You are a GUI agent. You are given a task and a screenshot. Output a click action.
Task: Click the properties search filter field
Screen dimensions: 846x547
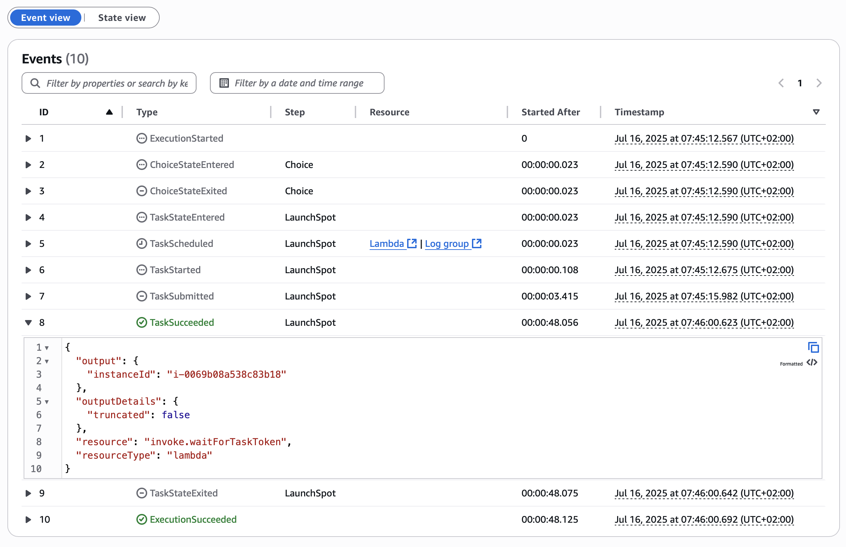109,83
